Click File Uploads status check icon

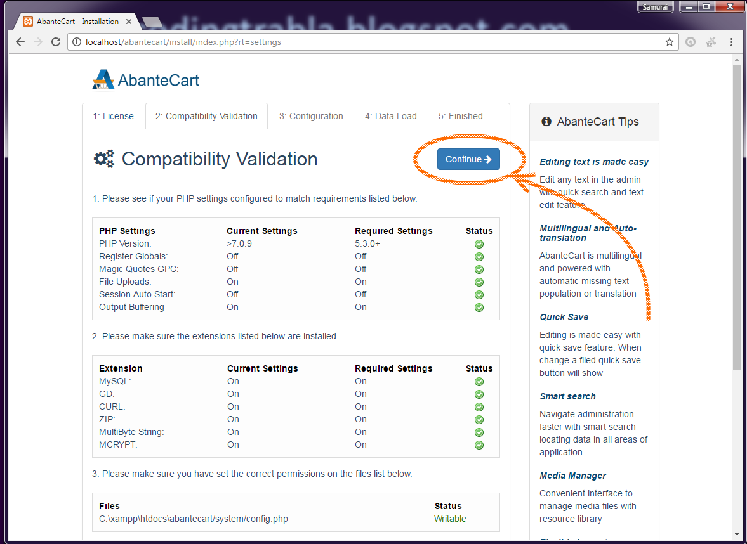tap(479, 282)
